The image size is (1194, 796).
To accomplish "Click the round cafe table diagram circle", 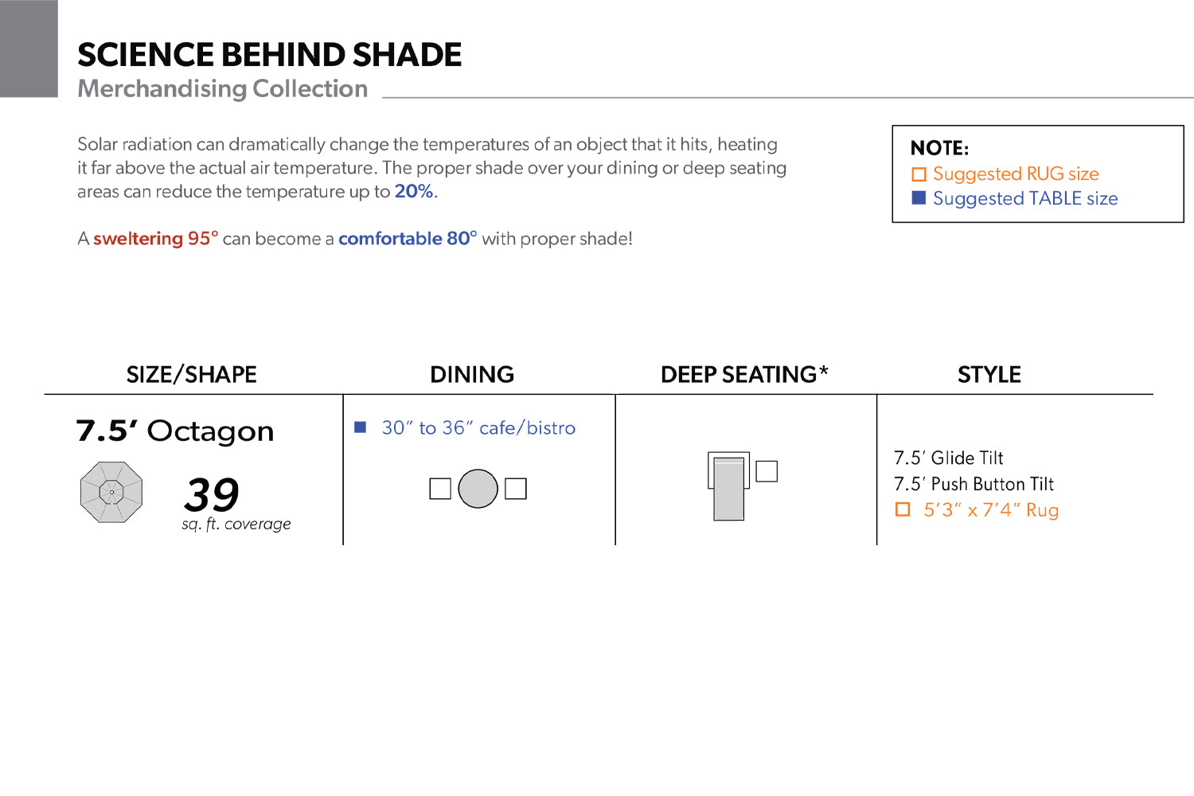I will (478, 489).
